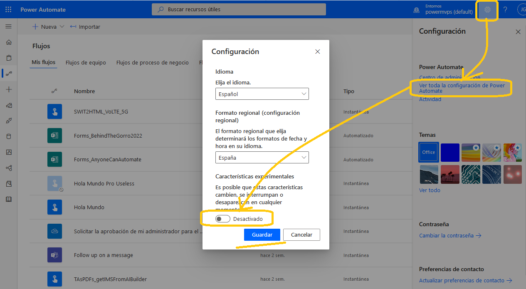Screen dimensions: 526x289
Task: Open the help question mark icon
Action: click(505, 10)
